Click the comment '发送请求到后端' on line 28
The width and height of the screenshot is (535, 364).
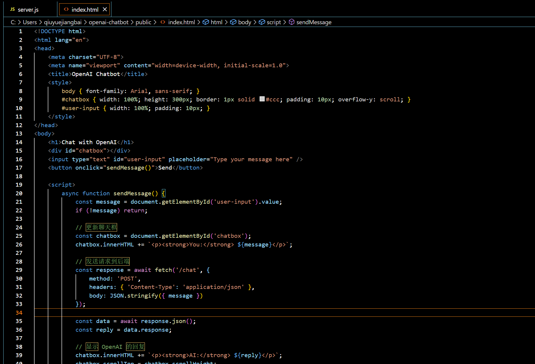pyautogui.click(x=108, y=261)
